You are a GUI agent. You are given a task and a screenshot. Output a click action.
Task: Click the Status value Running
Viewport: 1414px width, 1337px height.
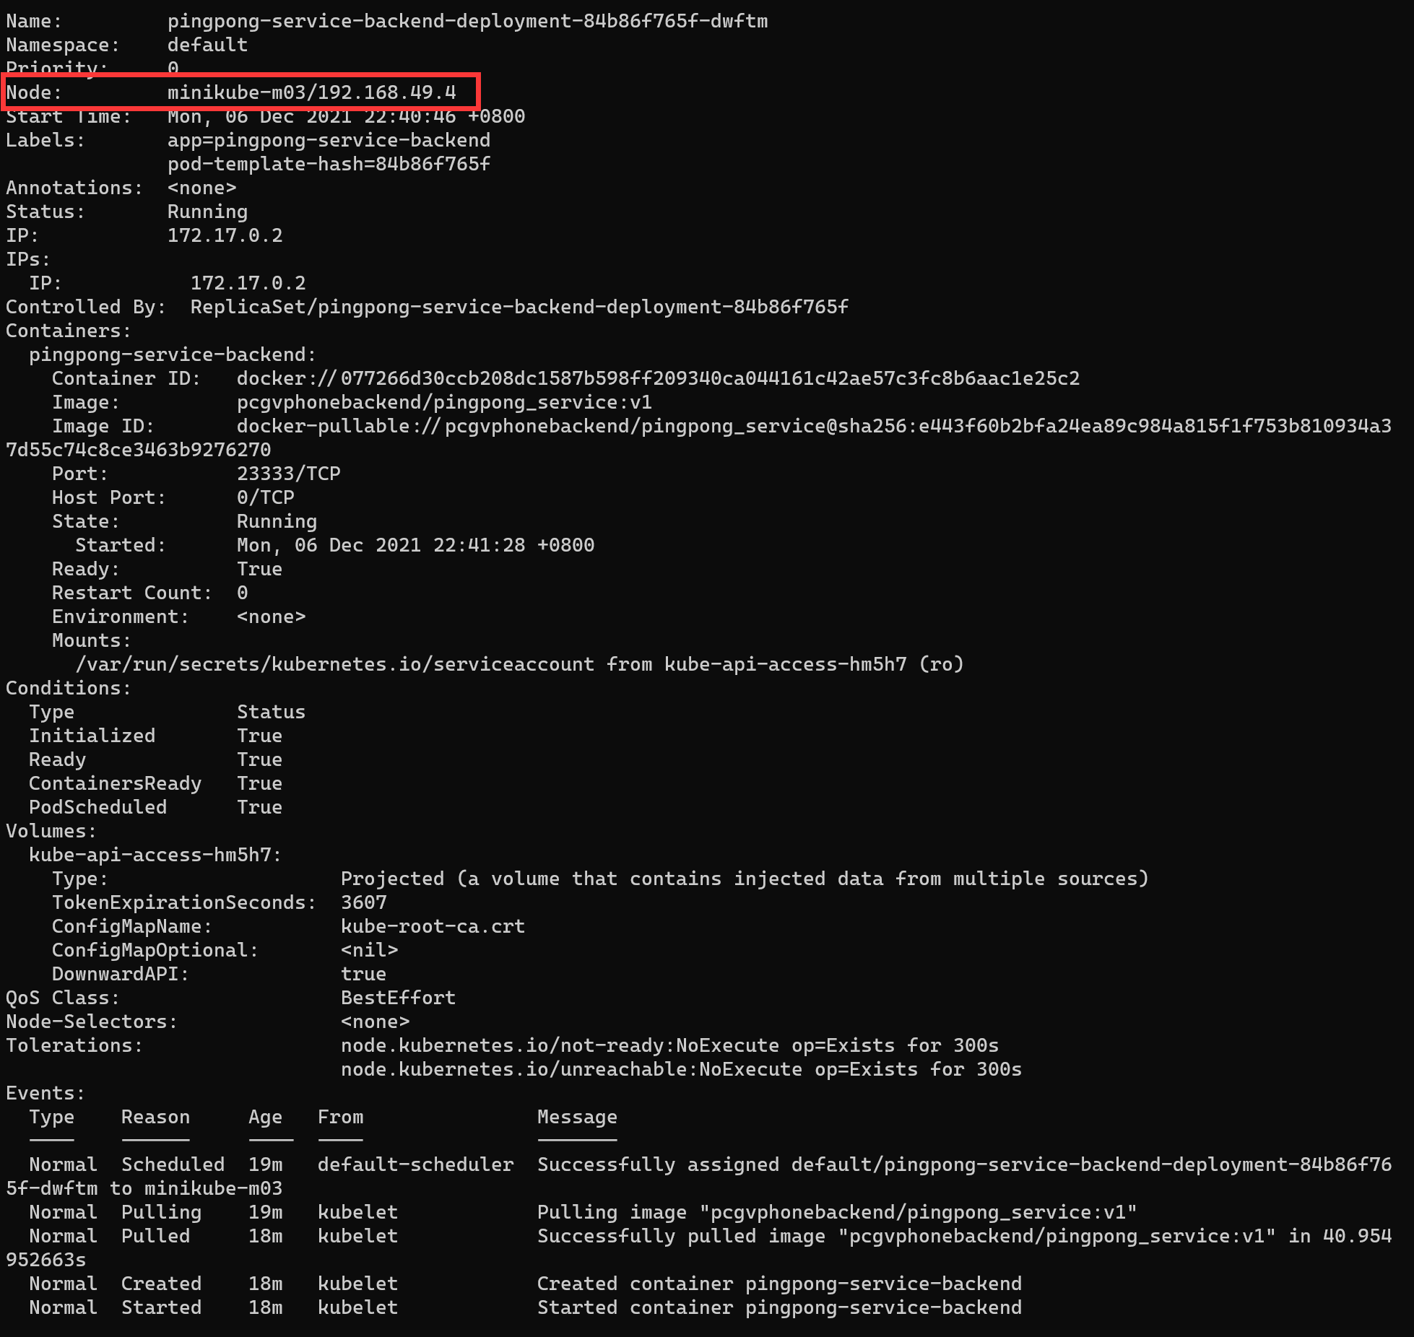pyautogui.click(x=207, y=211)
